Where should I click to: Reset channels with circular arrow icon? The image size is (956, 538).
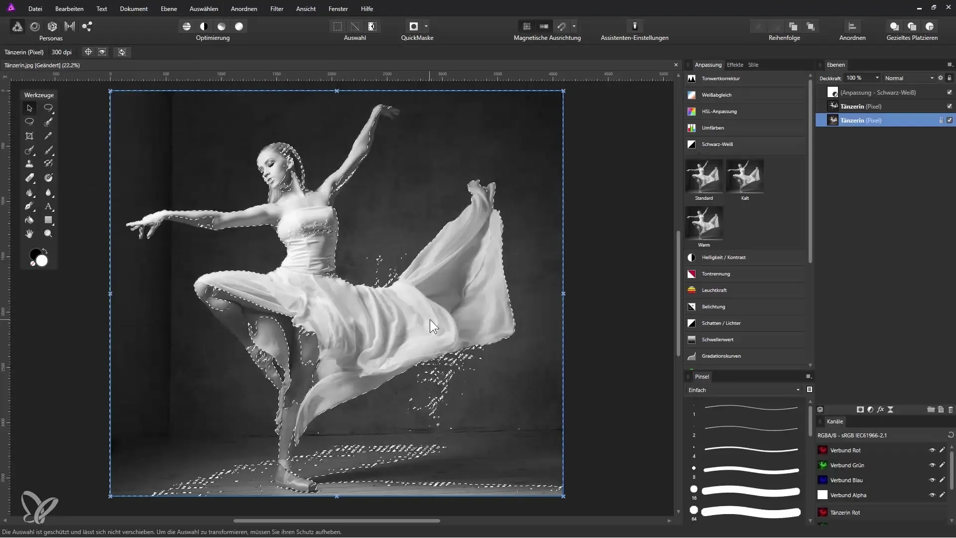tap(951, 435)
